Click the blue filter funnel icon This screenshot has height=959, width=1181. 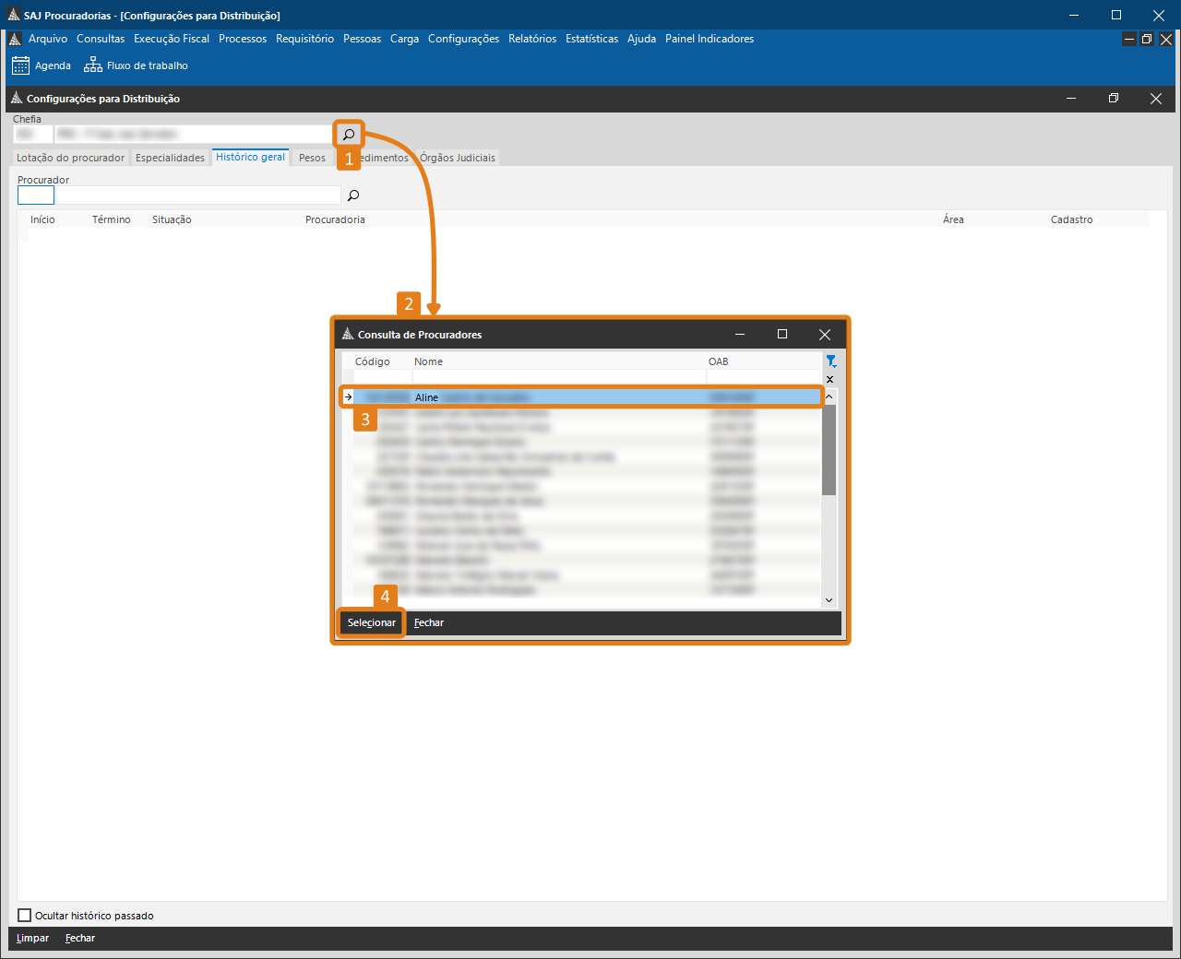830,361
